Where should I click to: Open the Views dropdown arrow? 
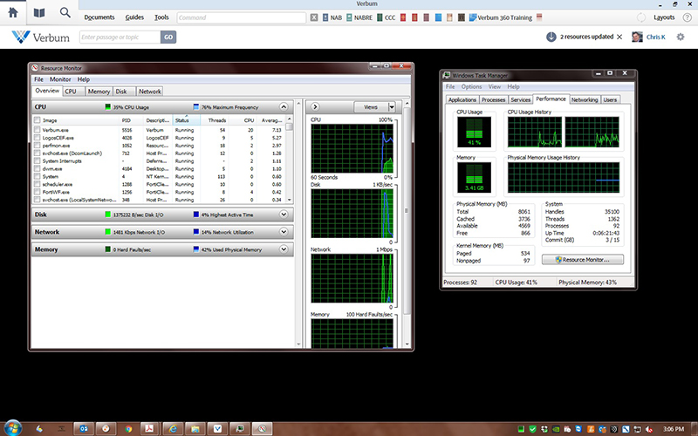click(x=392, y=106)
